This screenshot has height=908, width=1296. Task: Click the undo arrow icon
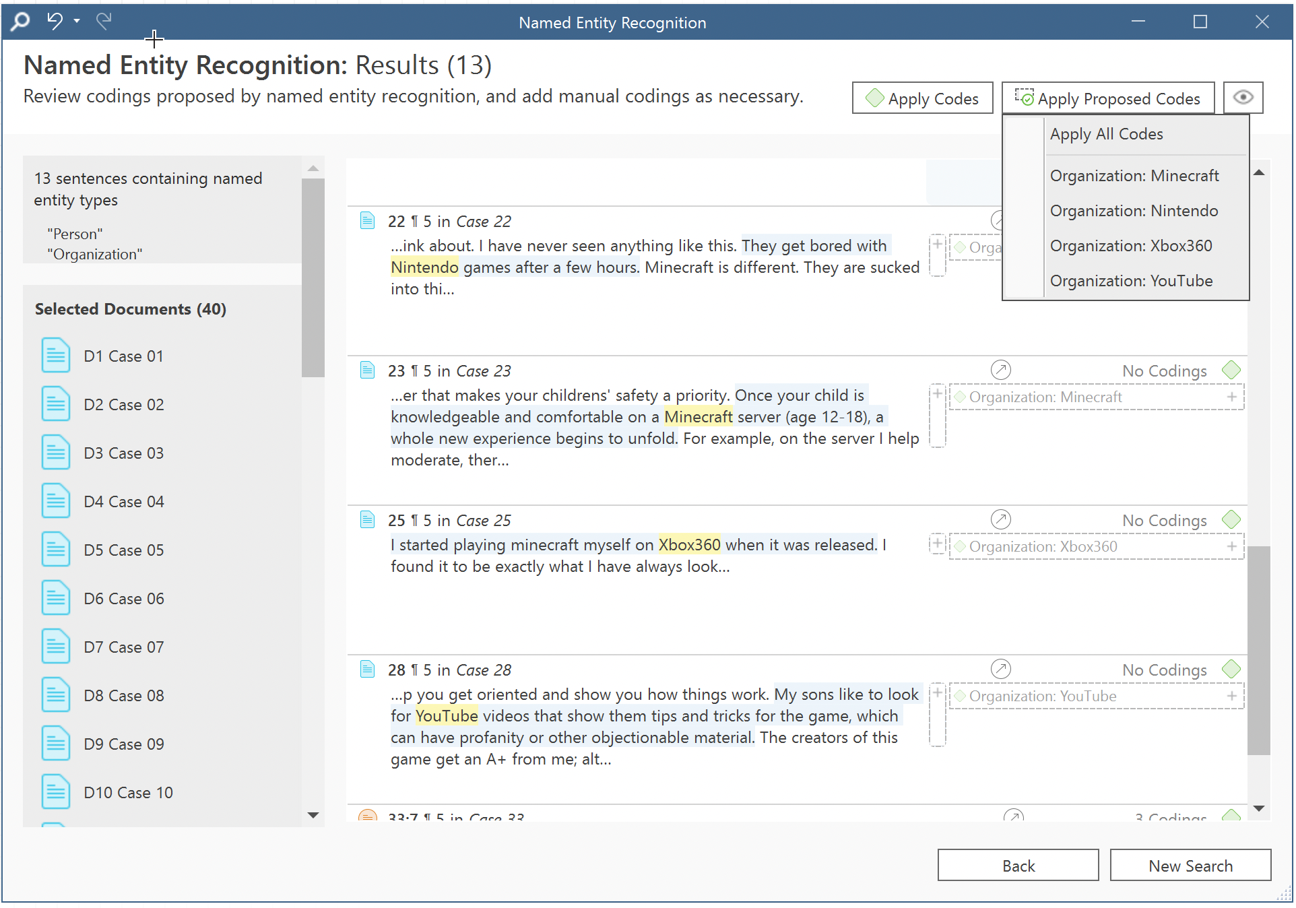(55, 22)
